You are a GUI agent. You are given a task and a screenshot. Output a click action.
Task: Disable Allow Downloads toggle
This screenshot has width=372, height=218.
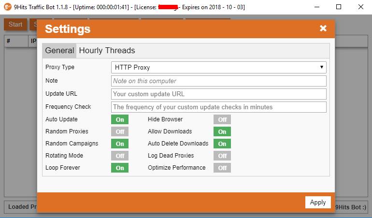tap(222, 131)
